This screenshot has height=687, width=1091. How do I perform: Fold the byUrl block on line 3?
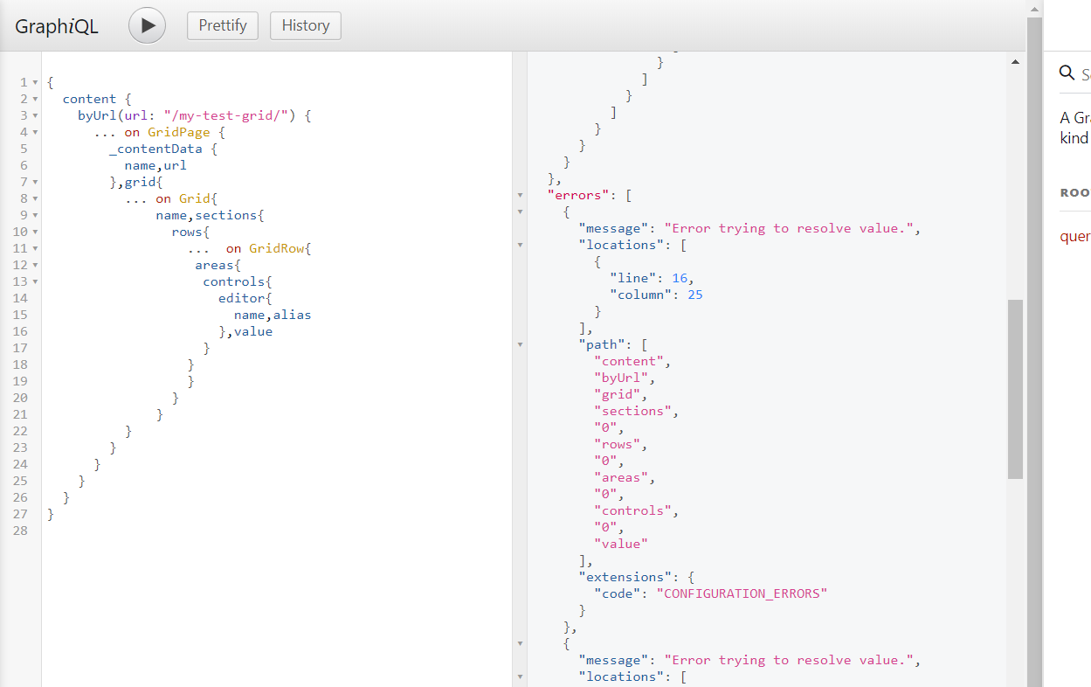pos(35,116)
